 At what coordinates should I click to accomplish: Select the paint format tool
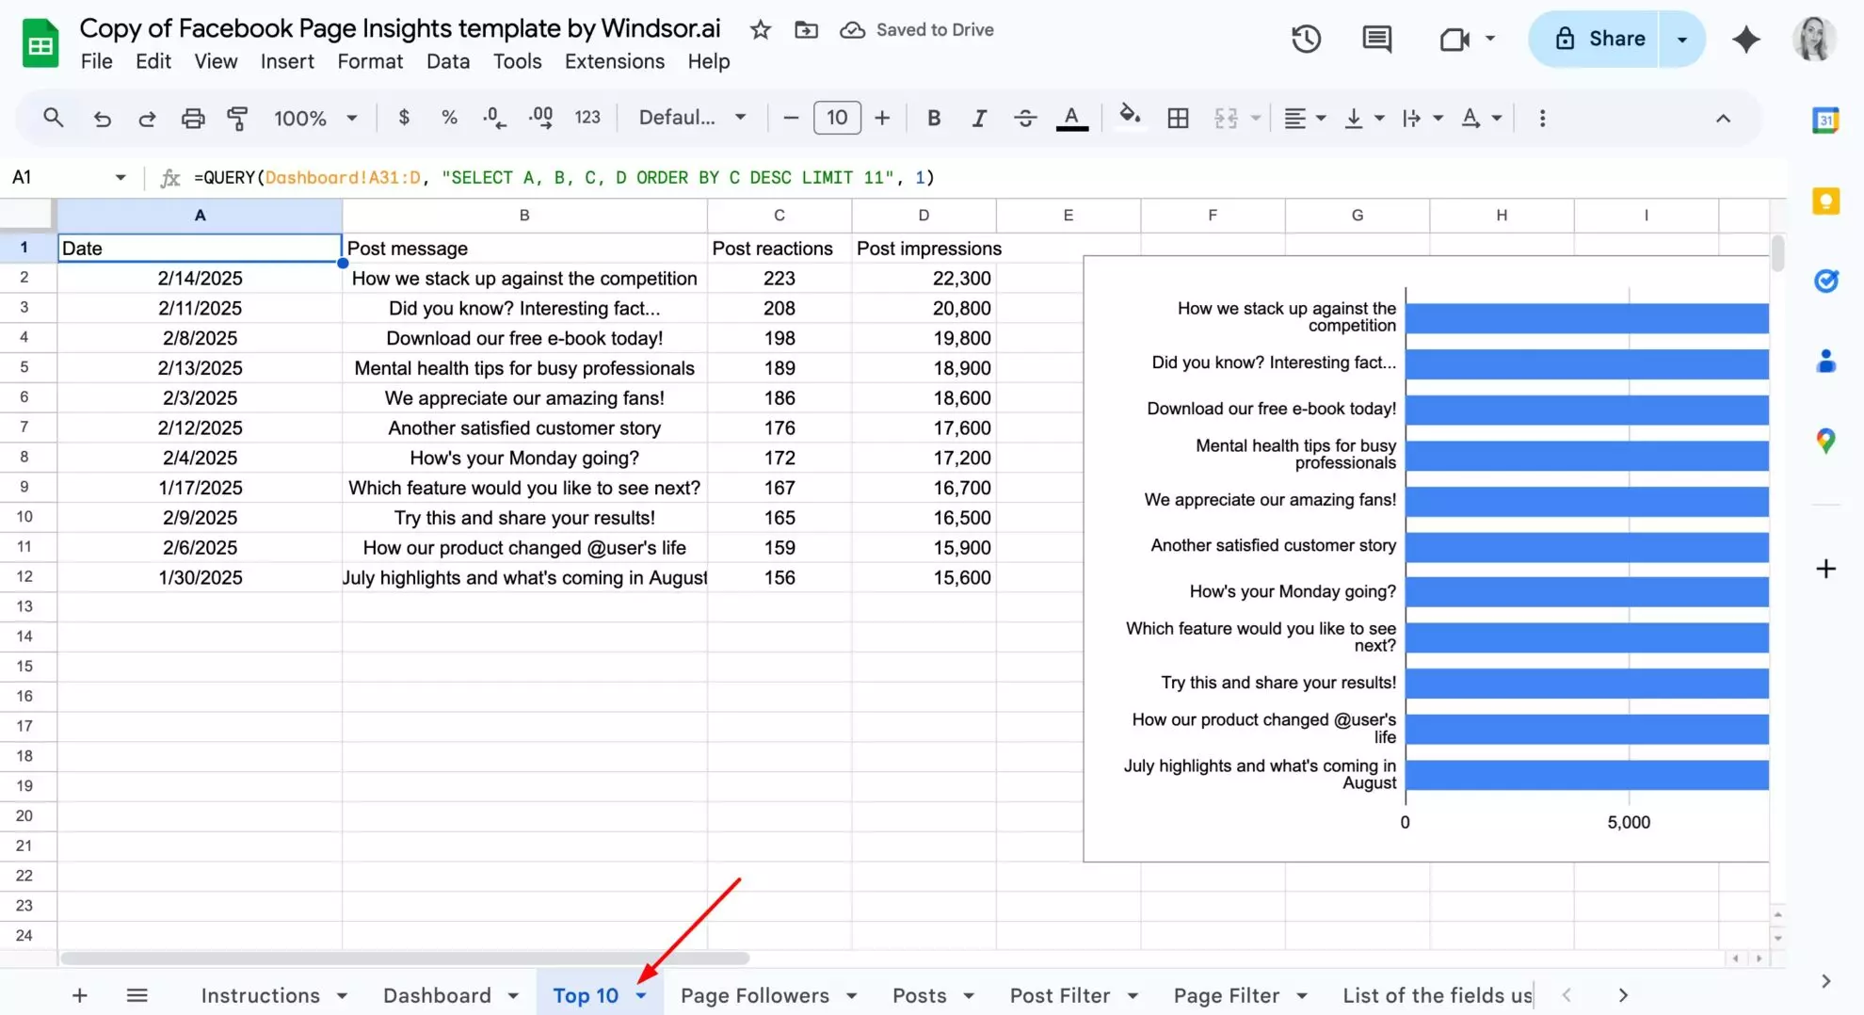click(x=237, y=118)
